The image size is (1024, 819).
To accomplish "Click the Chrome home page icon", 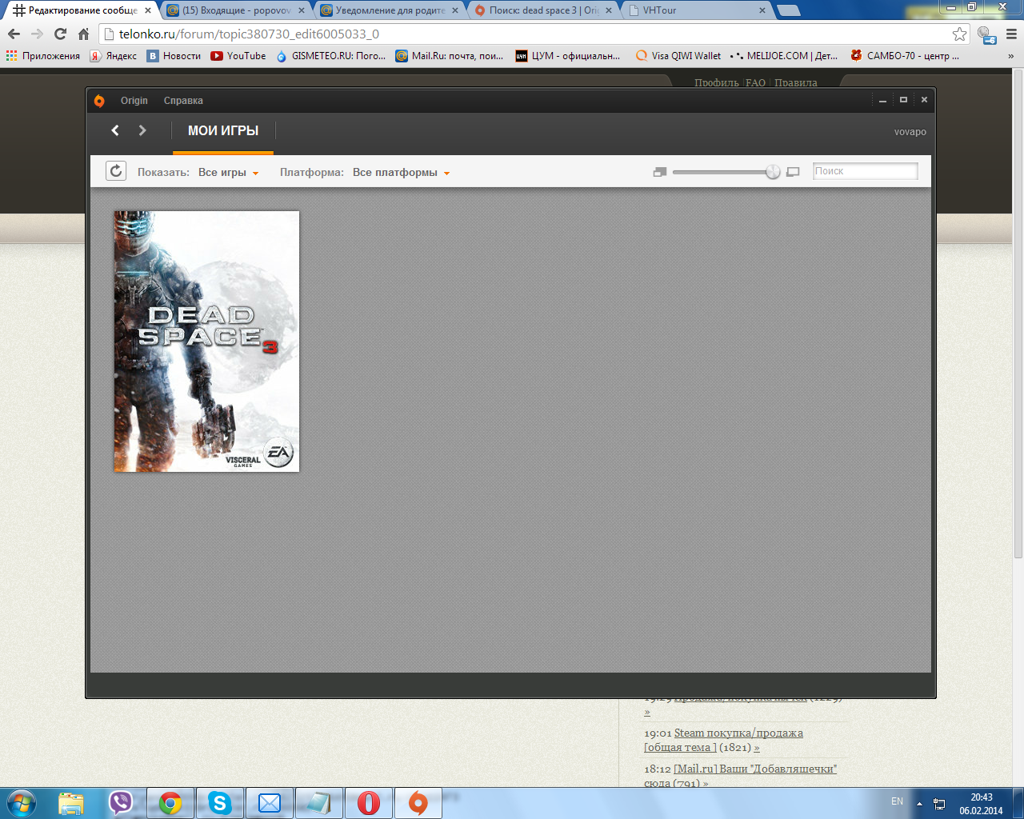I will pos(83,34).
